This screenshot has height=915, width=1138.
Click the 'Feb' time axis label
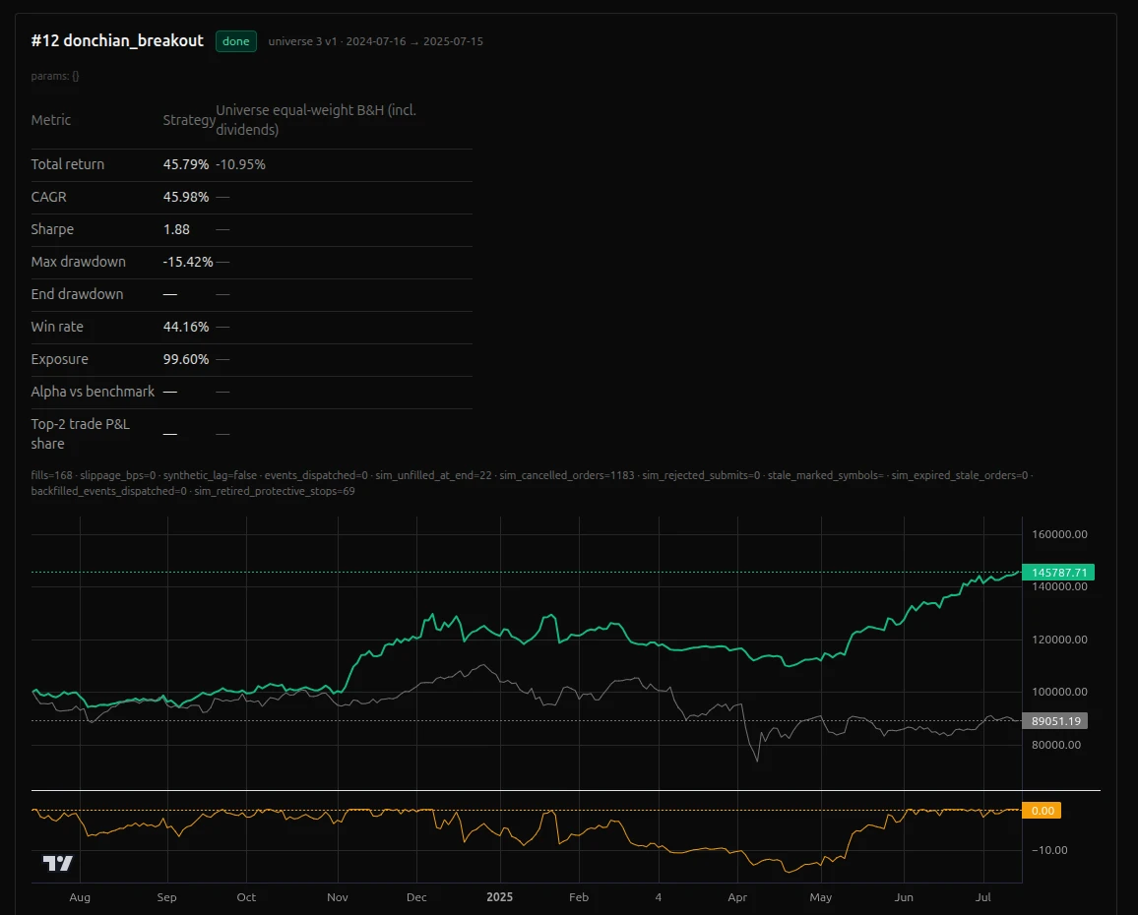coord(579,897)
